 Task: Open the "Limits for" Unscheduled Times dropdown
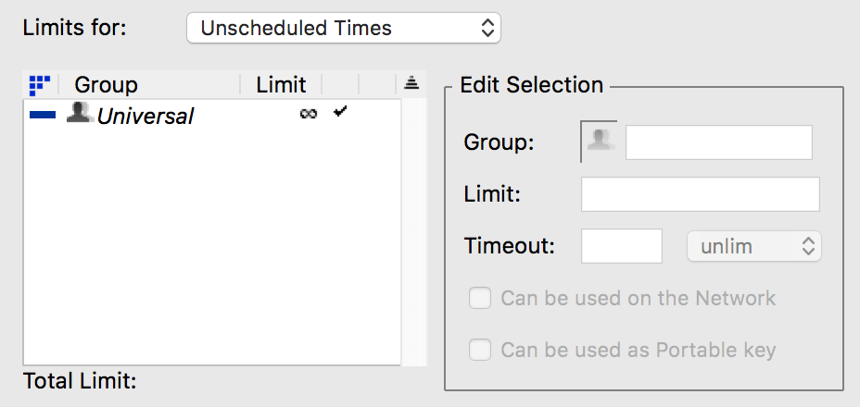tap(343, 28)
